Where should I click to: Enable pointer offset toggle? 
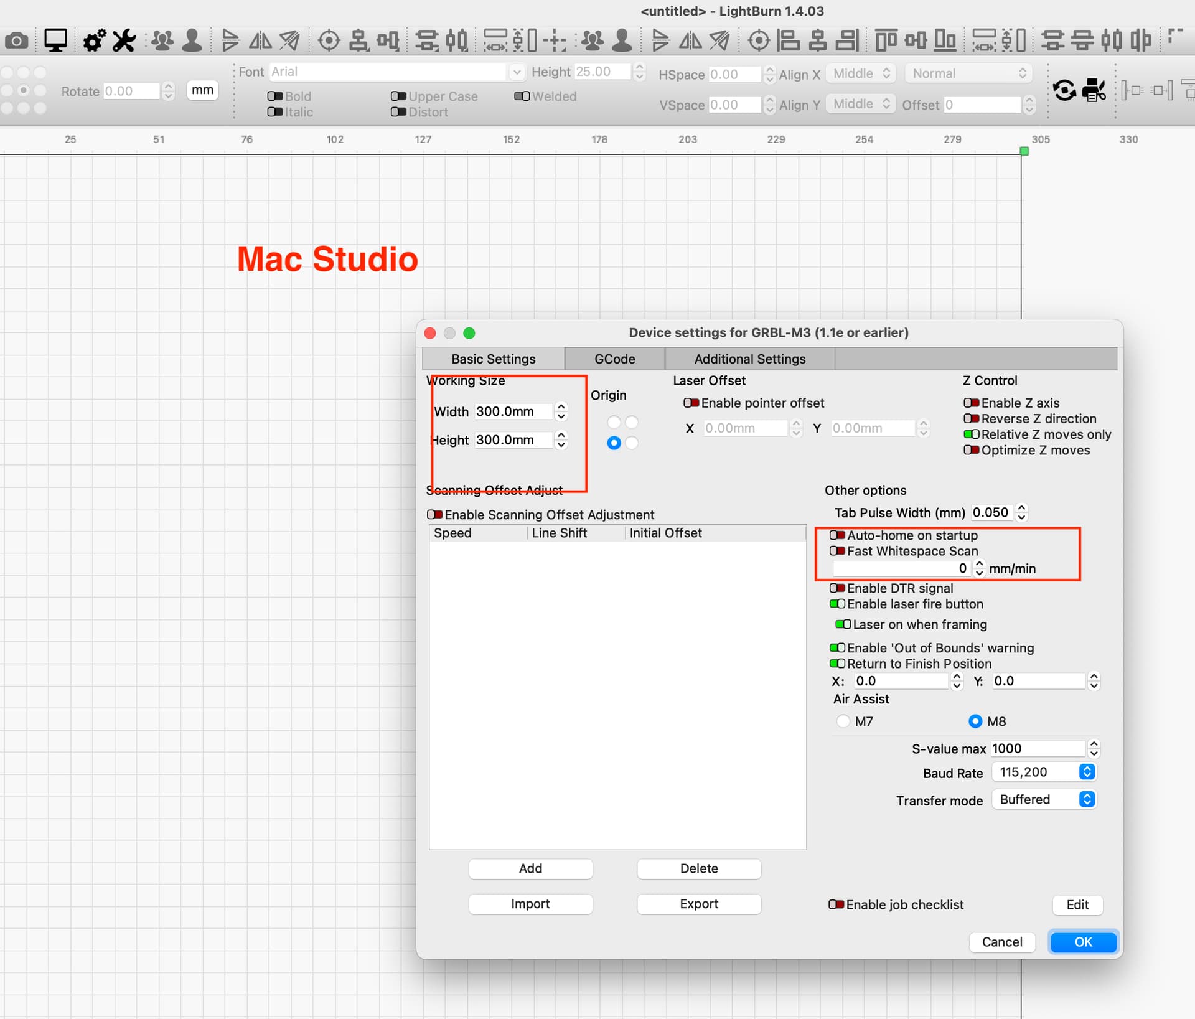pyautogui.click(x=691, y=403)
